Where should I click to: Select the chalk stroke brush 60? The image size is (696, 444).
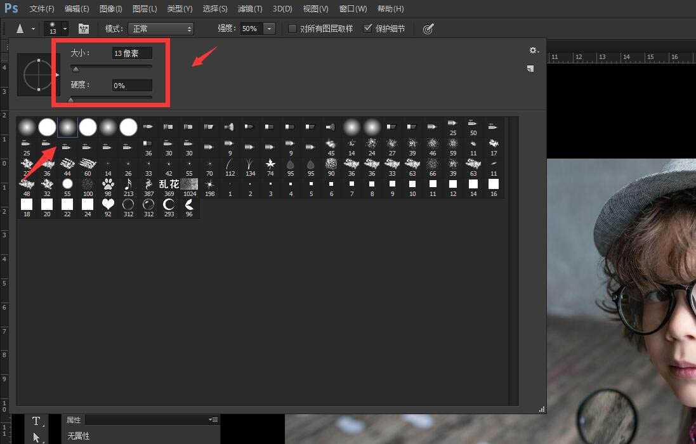[x=88, y=167]
